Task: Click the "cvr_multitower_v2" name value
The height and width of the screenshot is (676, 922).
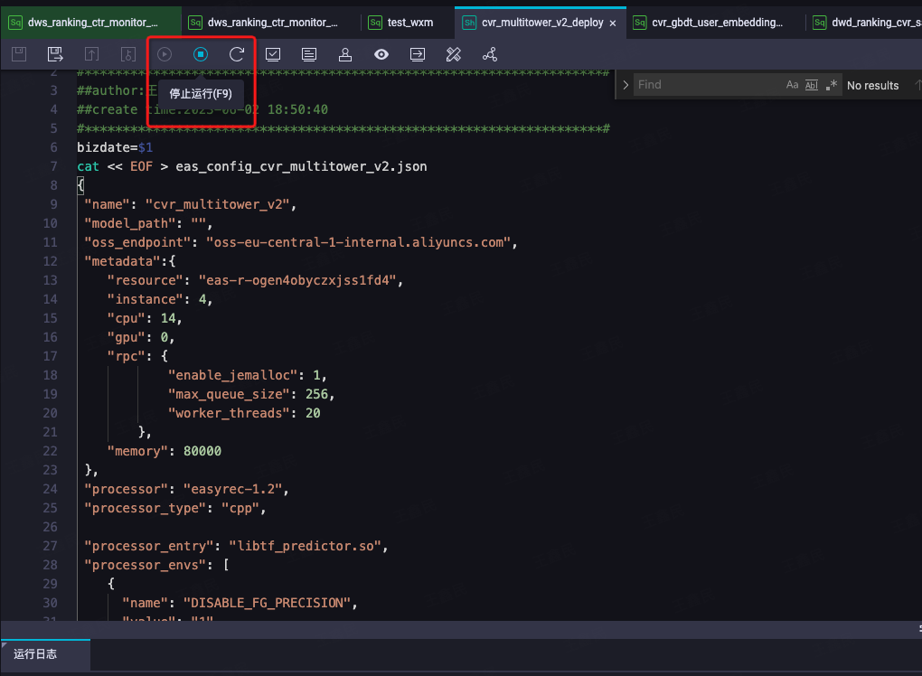Action: tap(217, 204)
